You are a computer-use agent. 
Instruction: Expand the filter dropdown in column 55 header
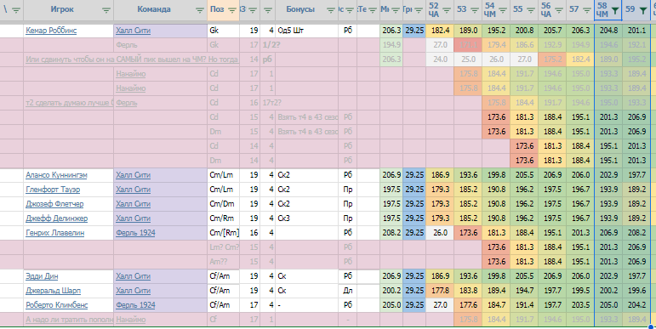(x=530, y=11)
